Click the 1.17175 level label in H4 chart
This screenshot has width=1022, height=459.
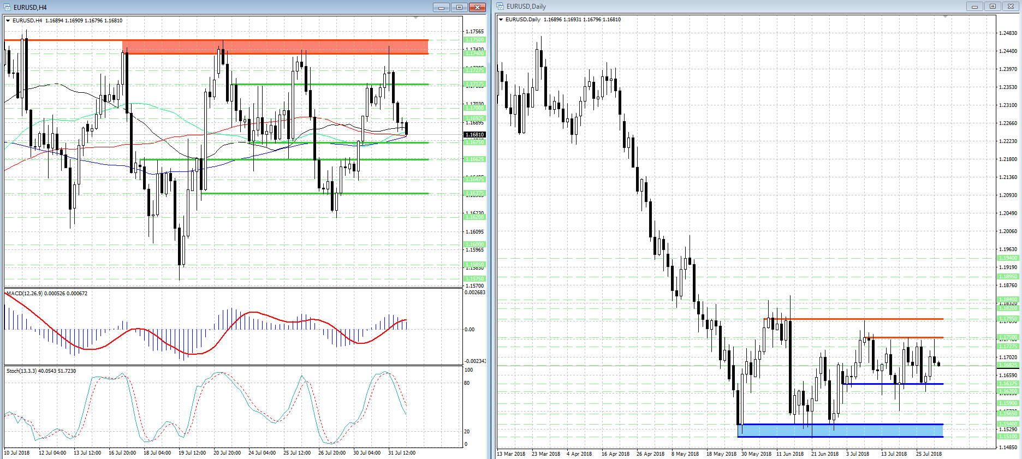[474, 84]
